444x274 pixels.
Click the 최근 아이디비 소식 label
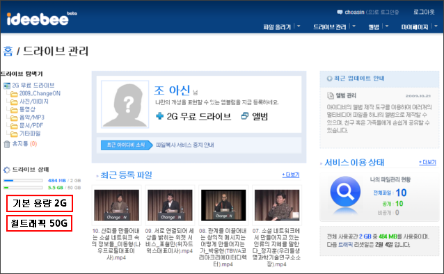tap(126, 145)
